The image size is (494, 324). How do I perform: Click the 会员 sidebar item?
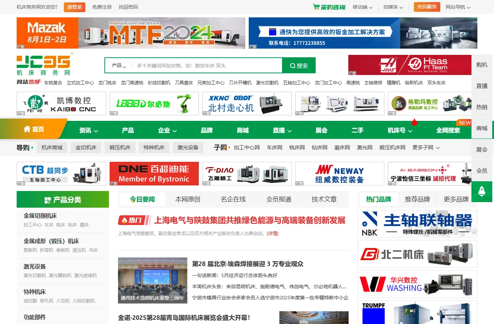click(x=482, y=171)
